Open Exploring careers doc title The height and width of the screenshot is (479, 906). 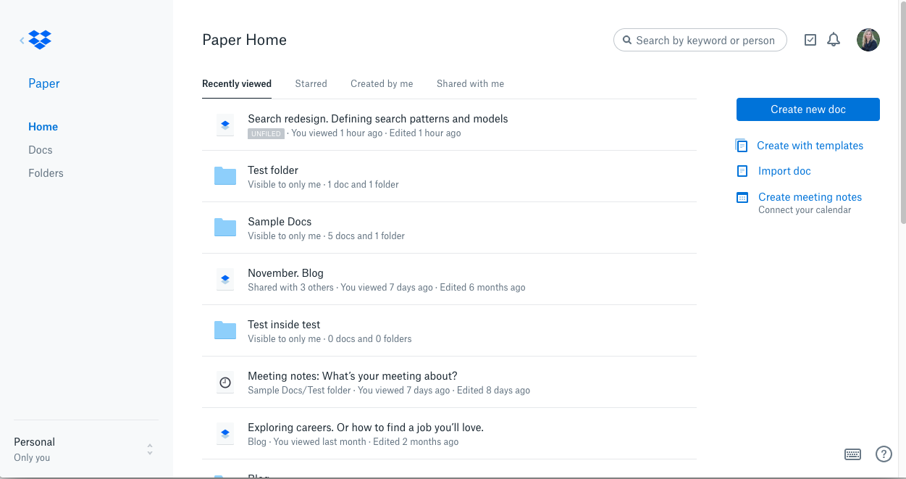click(x=366, y=428)
